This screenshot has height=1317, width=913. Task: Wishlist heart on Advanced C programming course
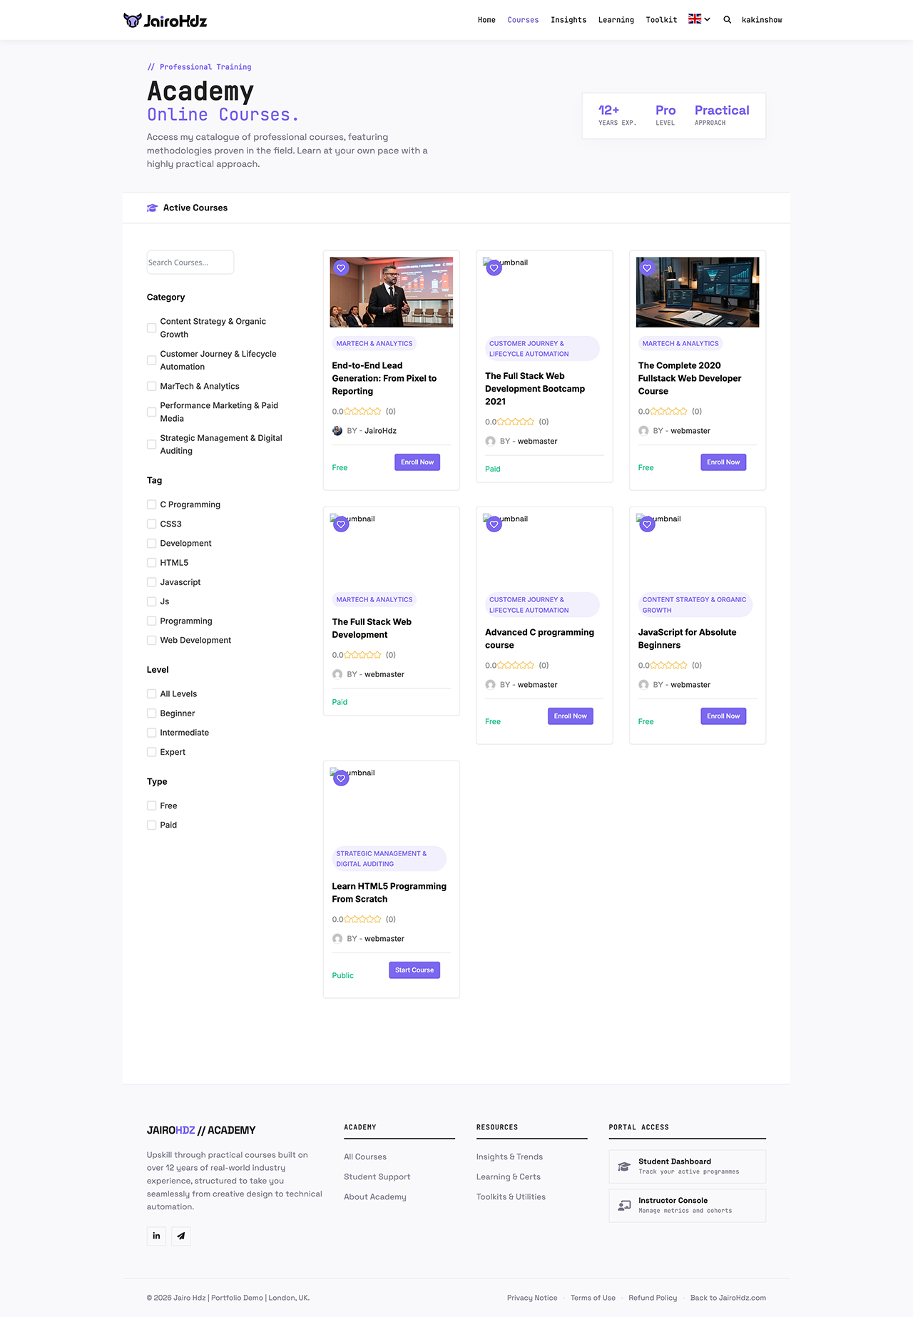[494, 524]
